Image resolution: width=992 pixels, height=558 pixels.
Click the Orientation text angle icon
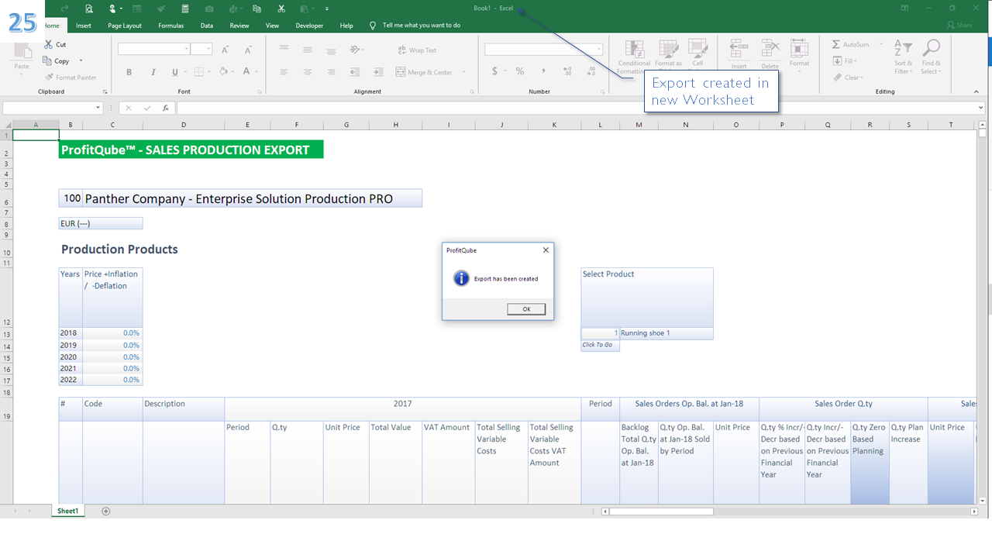(355, 50)
